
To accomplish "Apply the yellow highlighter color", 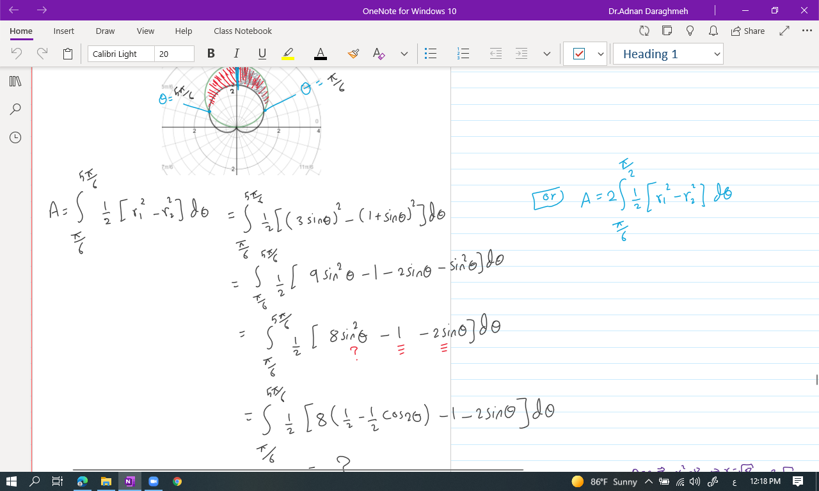I will coord(288,54).
